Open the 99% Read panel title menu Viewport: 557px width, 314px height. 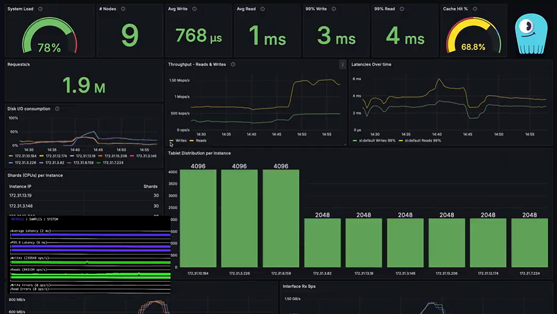tap(385, 9)
